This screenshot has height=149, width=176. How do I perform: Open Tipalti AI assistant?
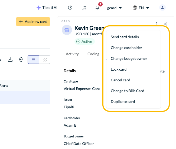(x=47, y=8)
